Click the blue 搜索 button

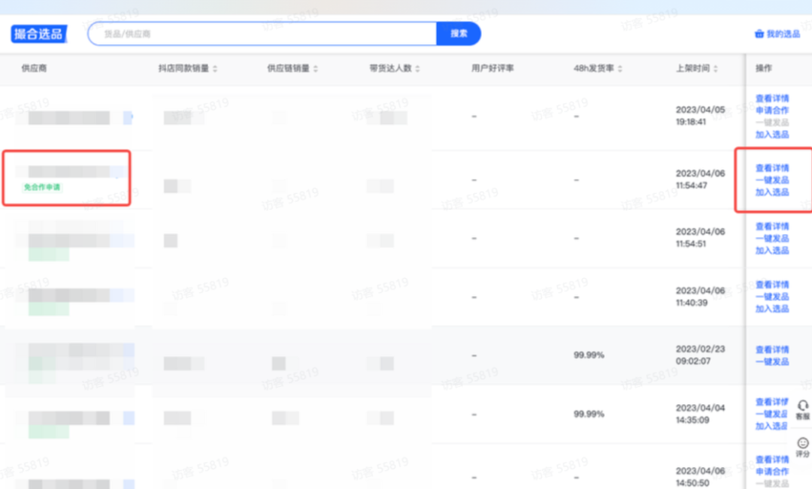(459, 34)
